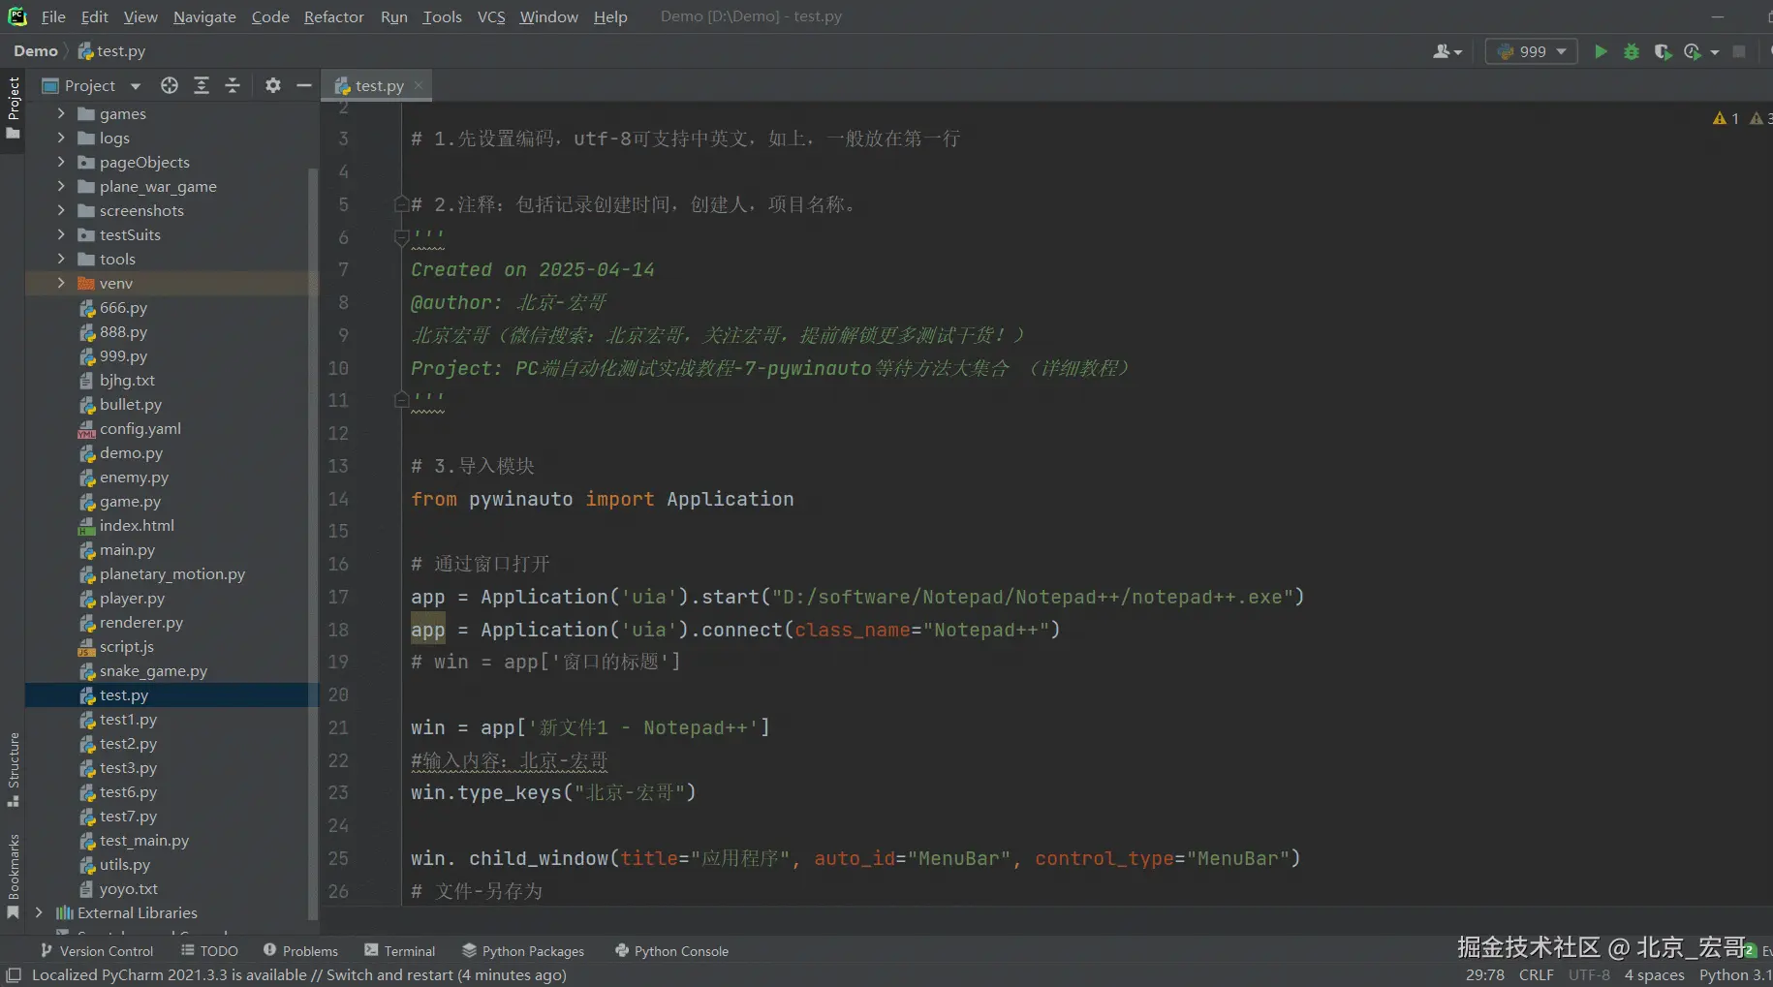
Task: Open the 999 run configuration dropdown
Action: 1531,51
